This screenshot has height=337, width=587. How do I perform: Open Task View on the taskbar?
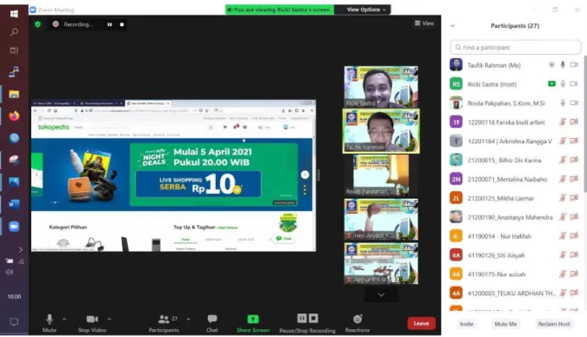pyautogui.click(x=14, y=50)
